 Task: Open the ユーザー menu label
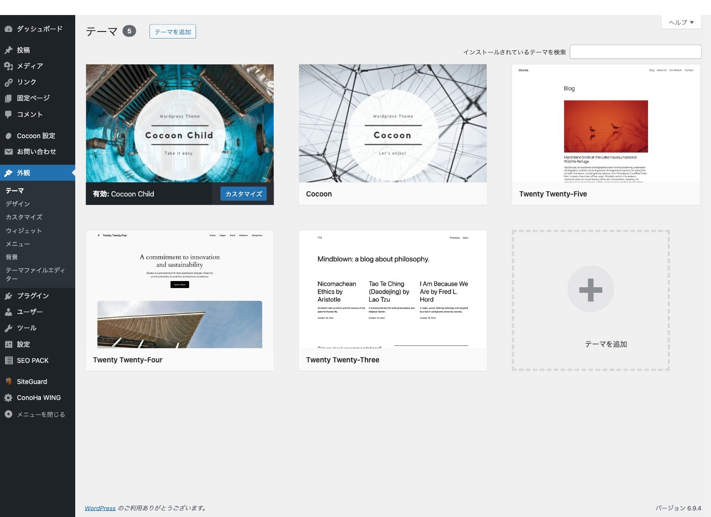coord(30,312)
